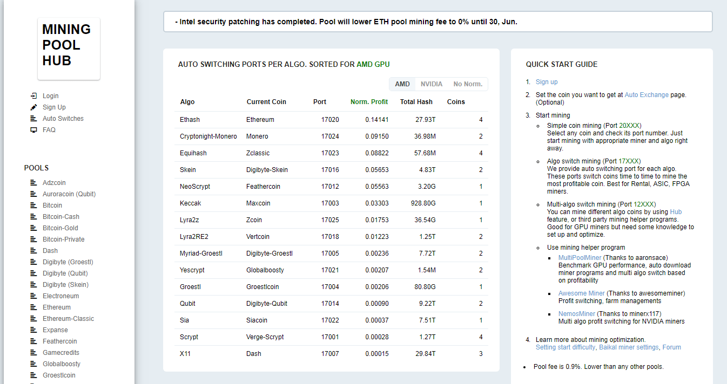This screenshot has width=727, height=384.
Task: Open the FAQ sidebar item
Action: coord(49,130)
